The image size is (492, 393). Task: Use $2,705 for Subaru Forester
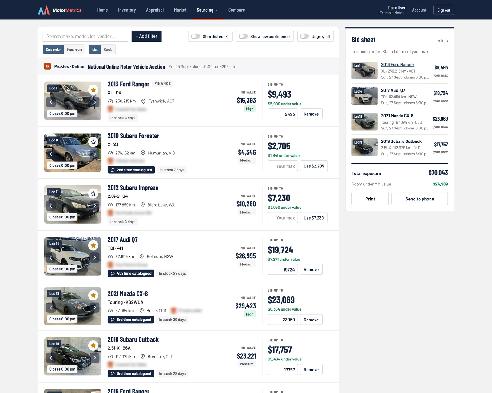(314, 166)
